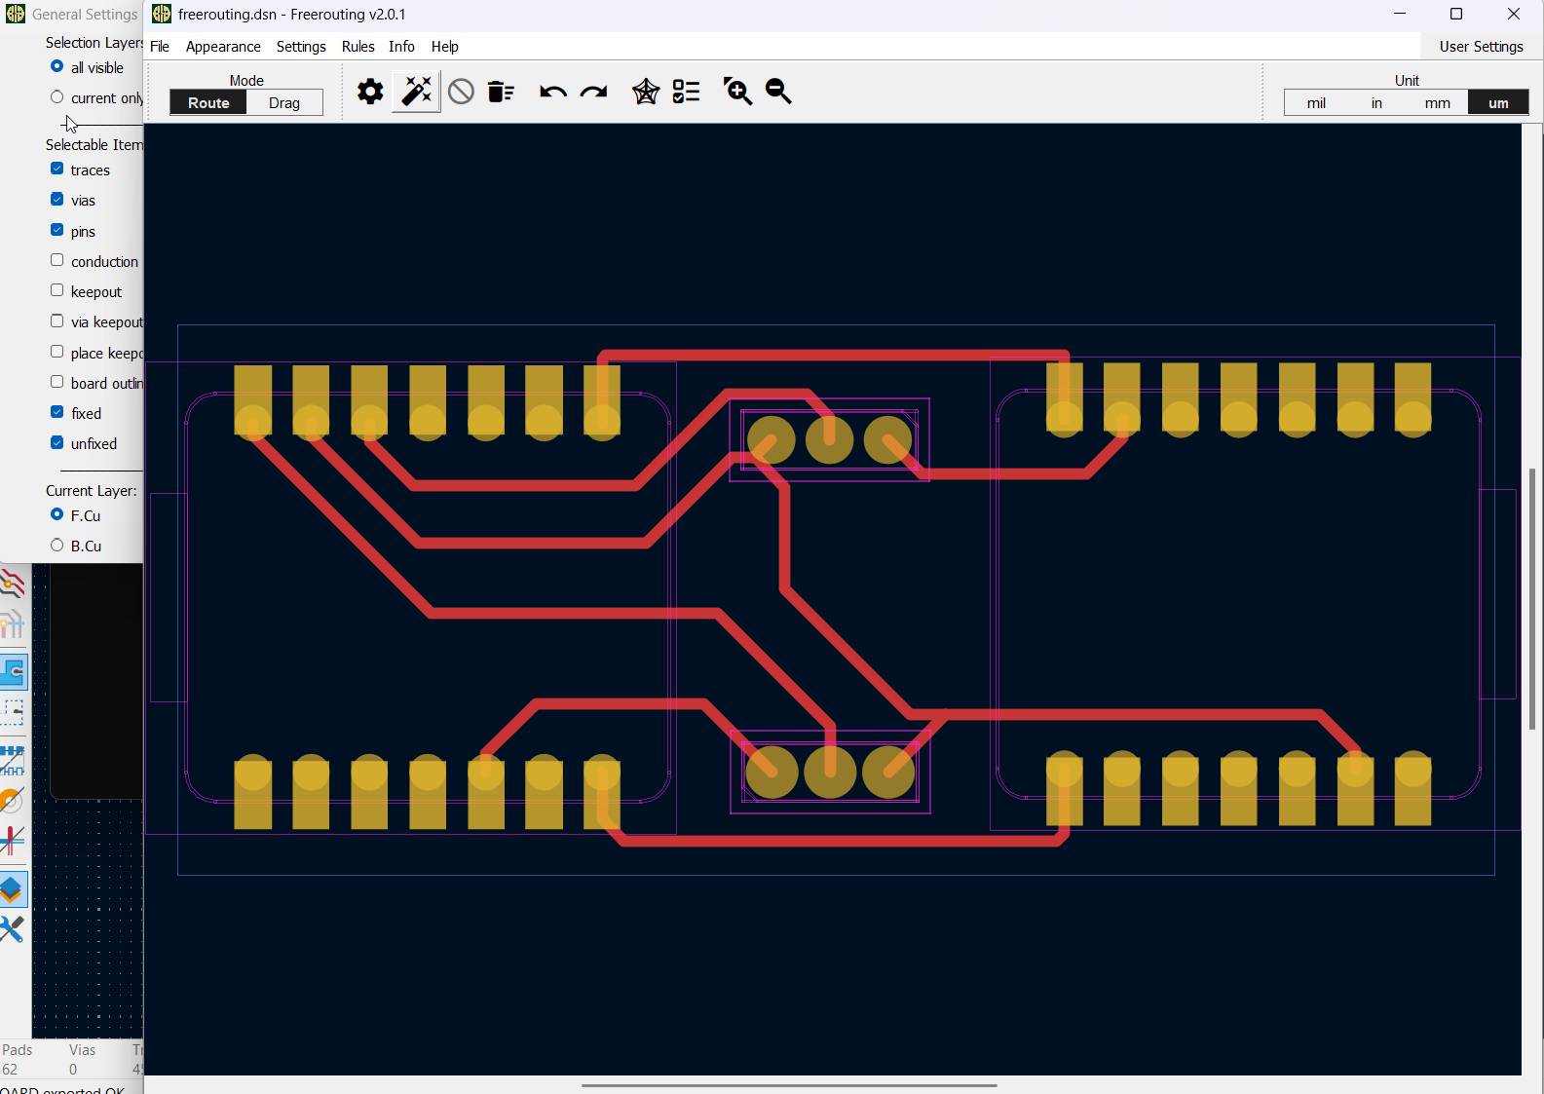Open User Settings
The width and height of the screenshot is (1544, 1094).
[1481, 47]
